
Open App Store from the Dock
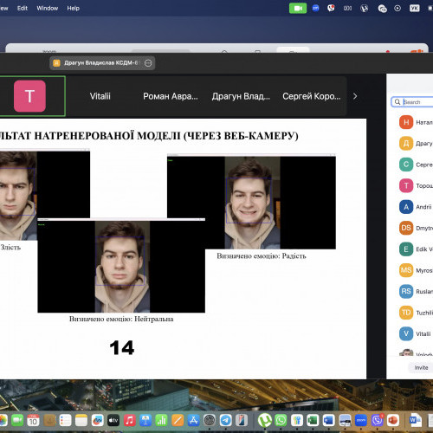(x=194, y=420)
